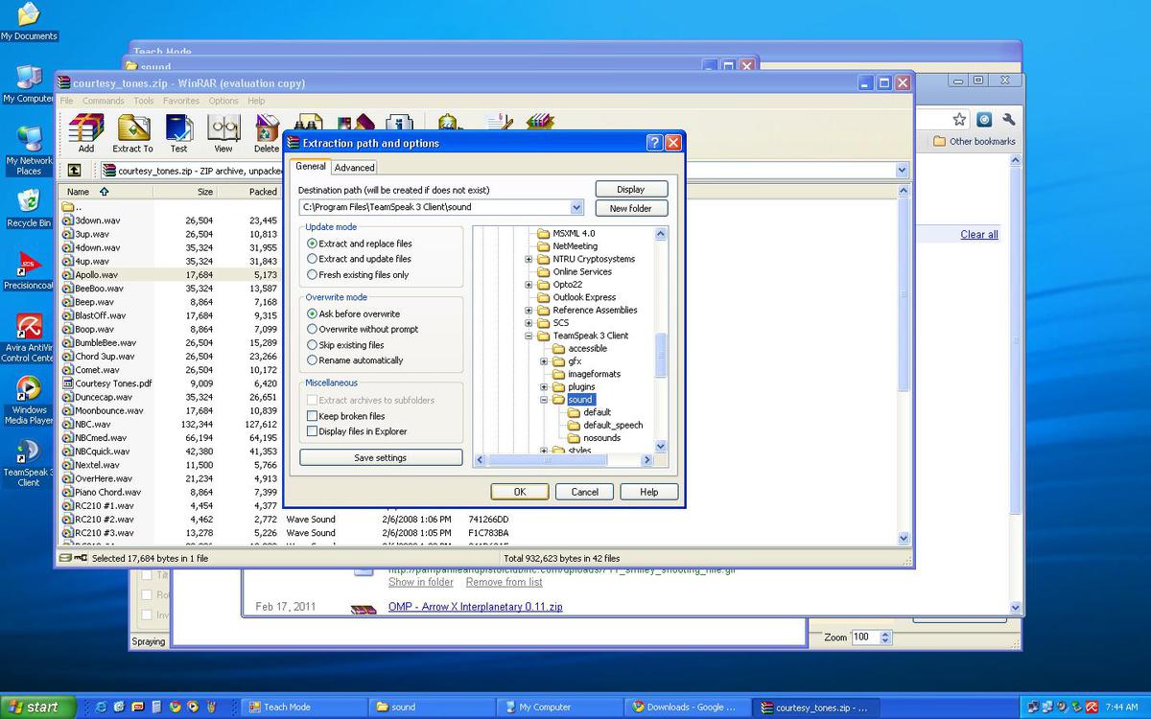
Task: Click the up-one-level arrow icon beside the archive path
Action: coord(74,171)
